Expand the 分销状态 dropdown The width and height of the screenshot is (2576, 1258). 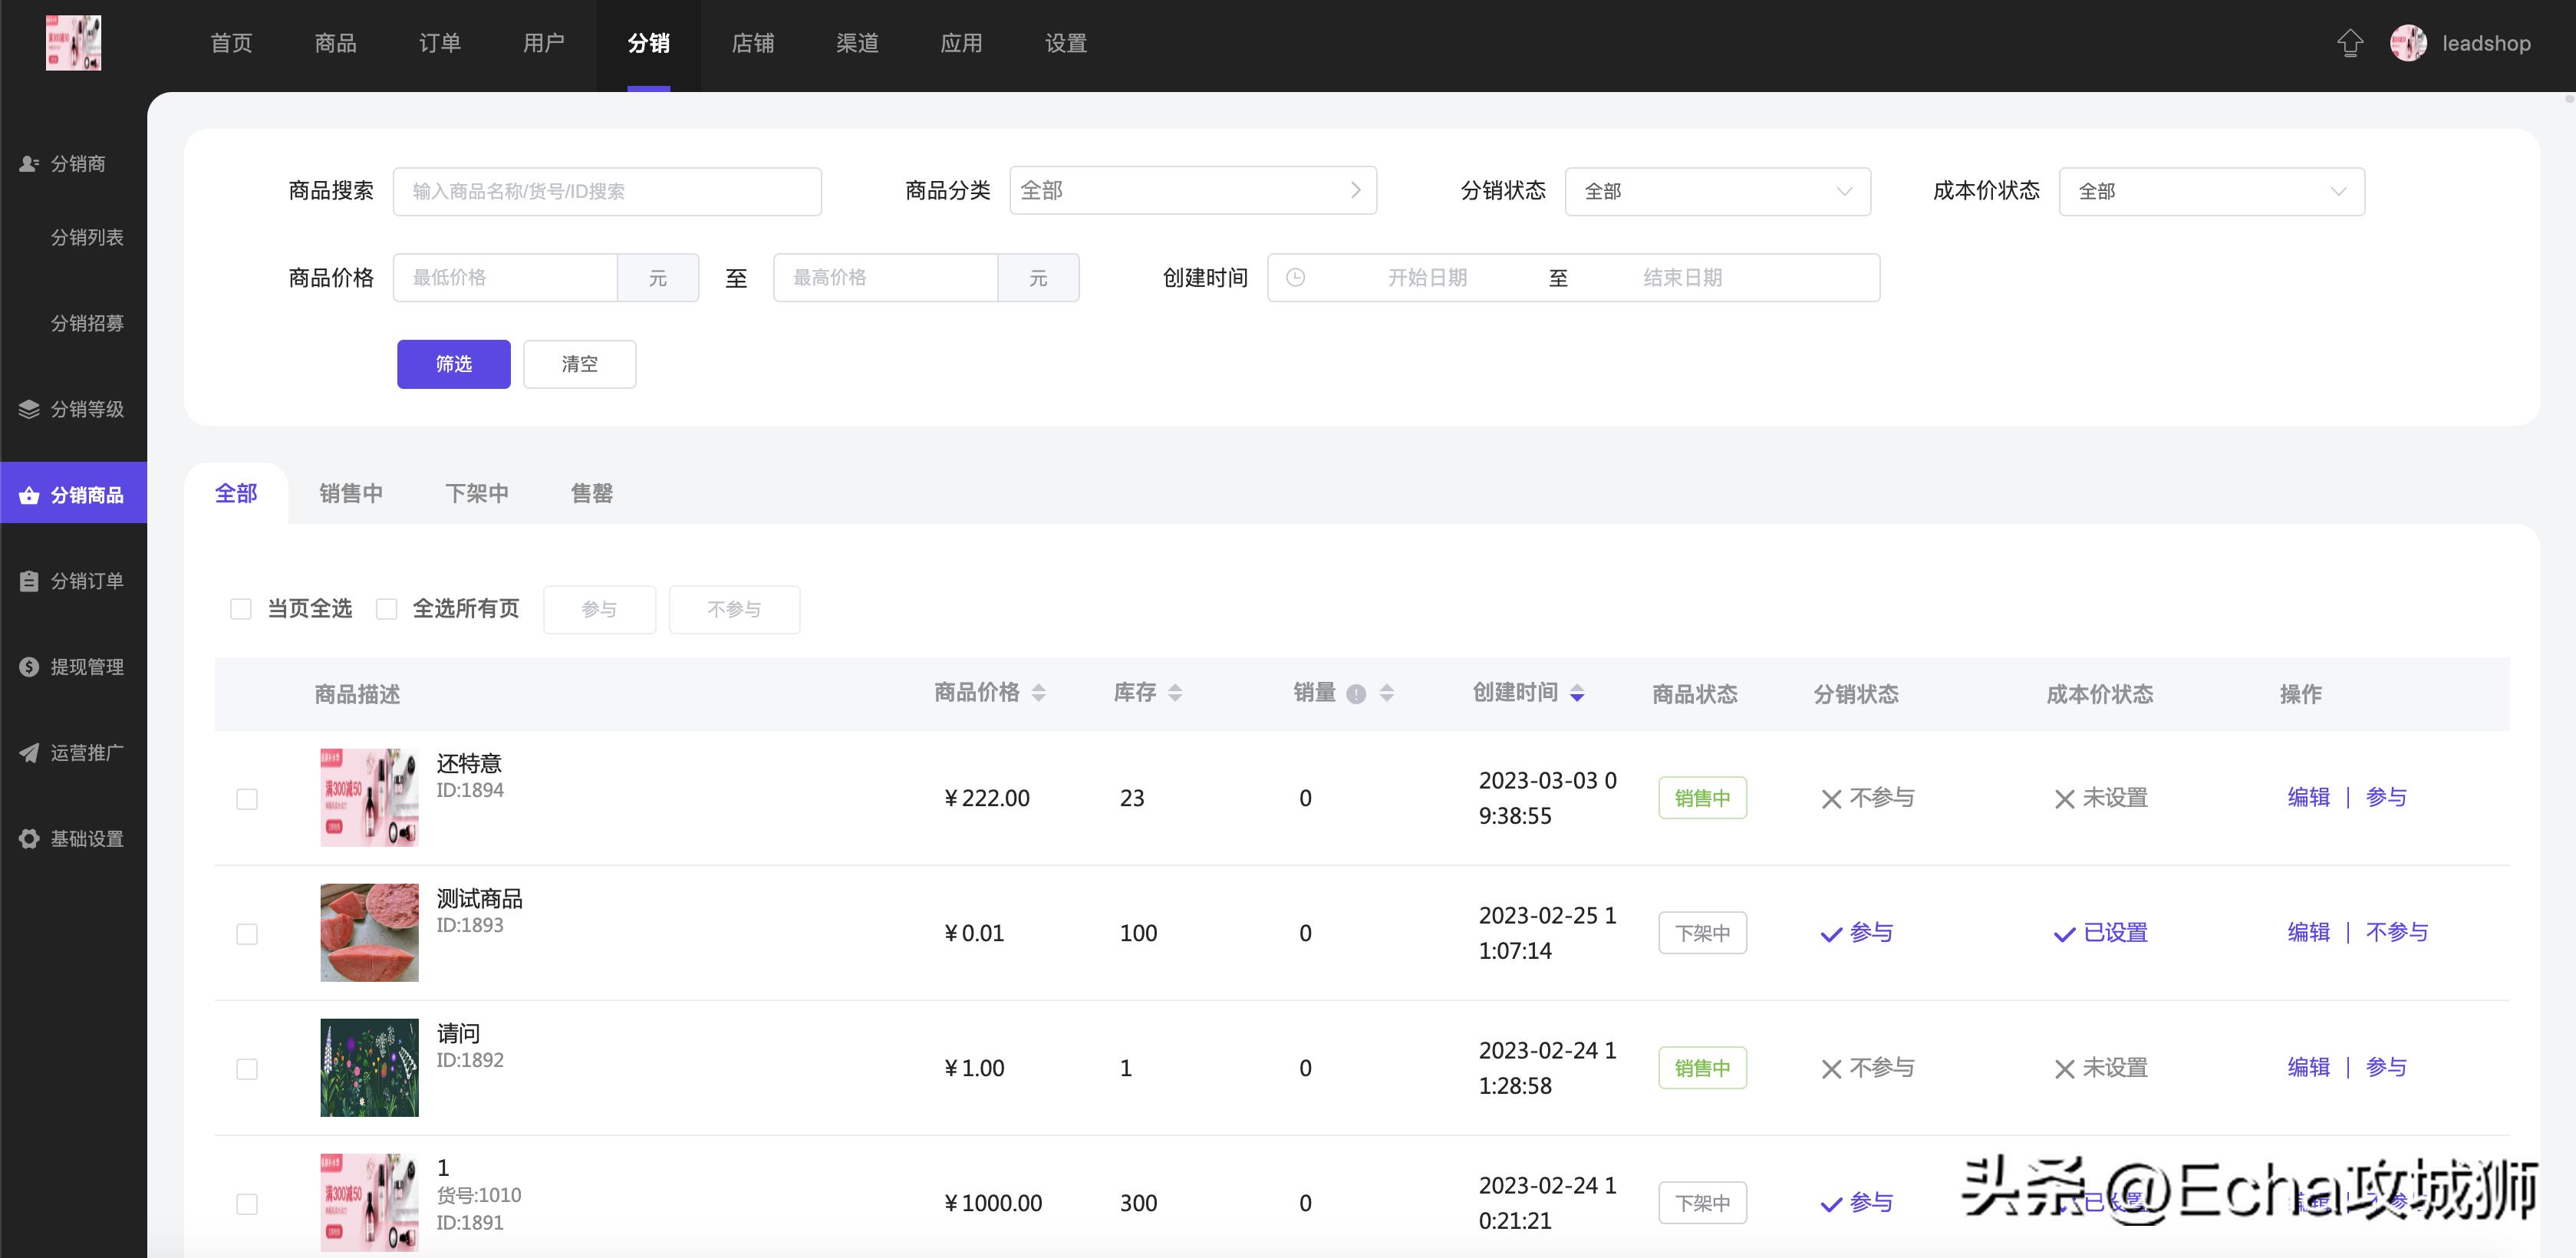(1718, 191)
